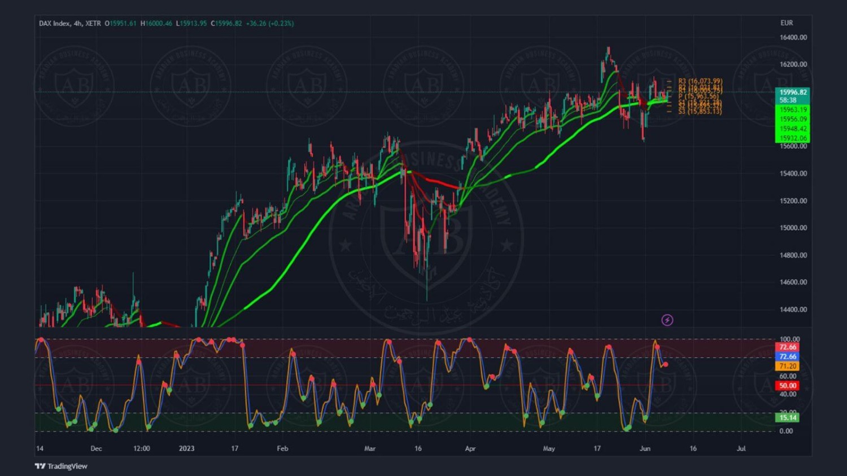This screenshot has width=847, height=476.
Task: Click the 2023 label on time axis
Action: tap(186, 449)
